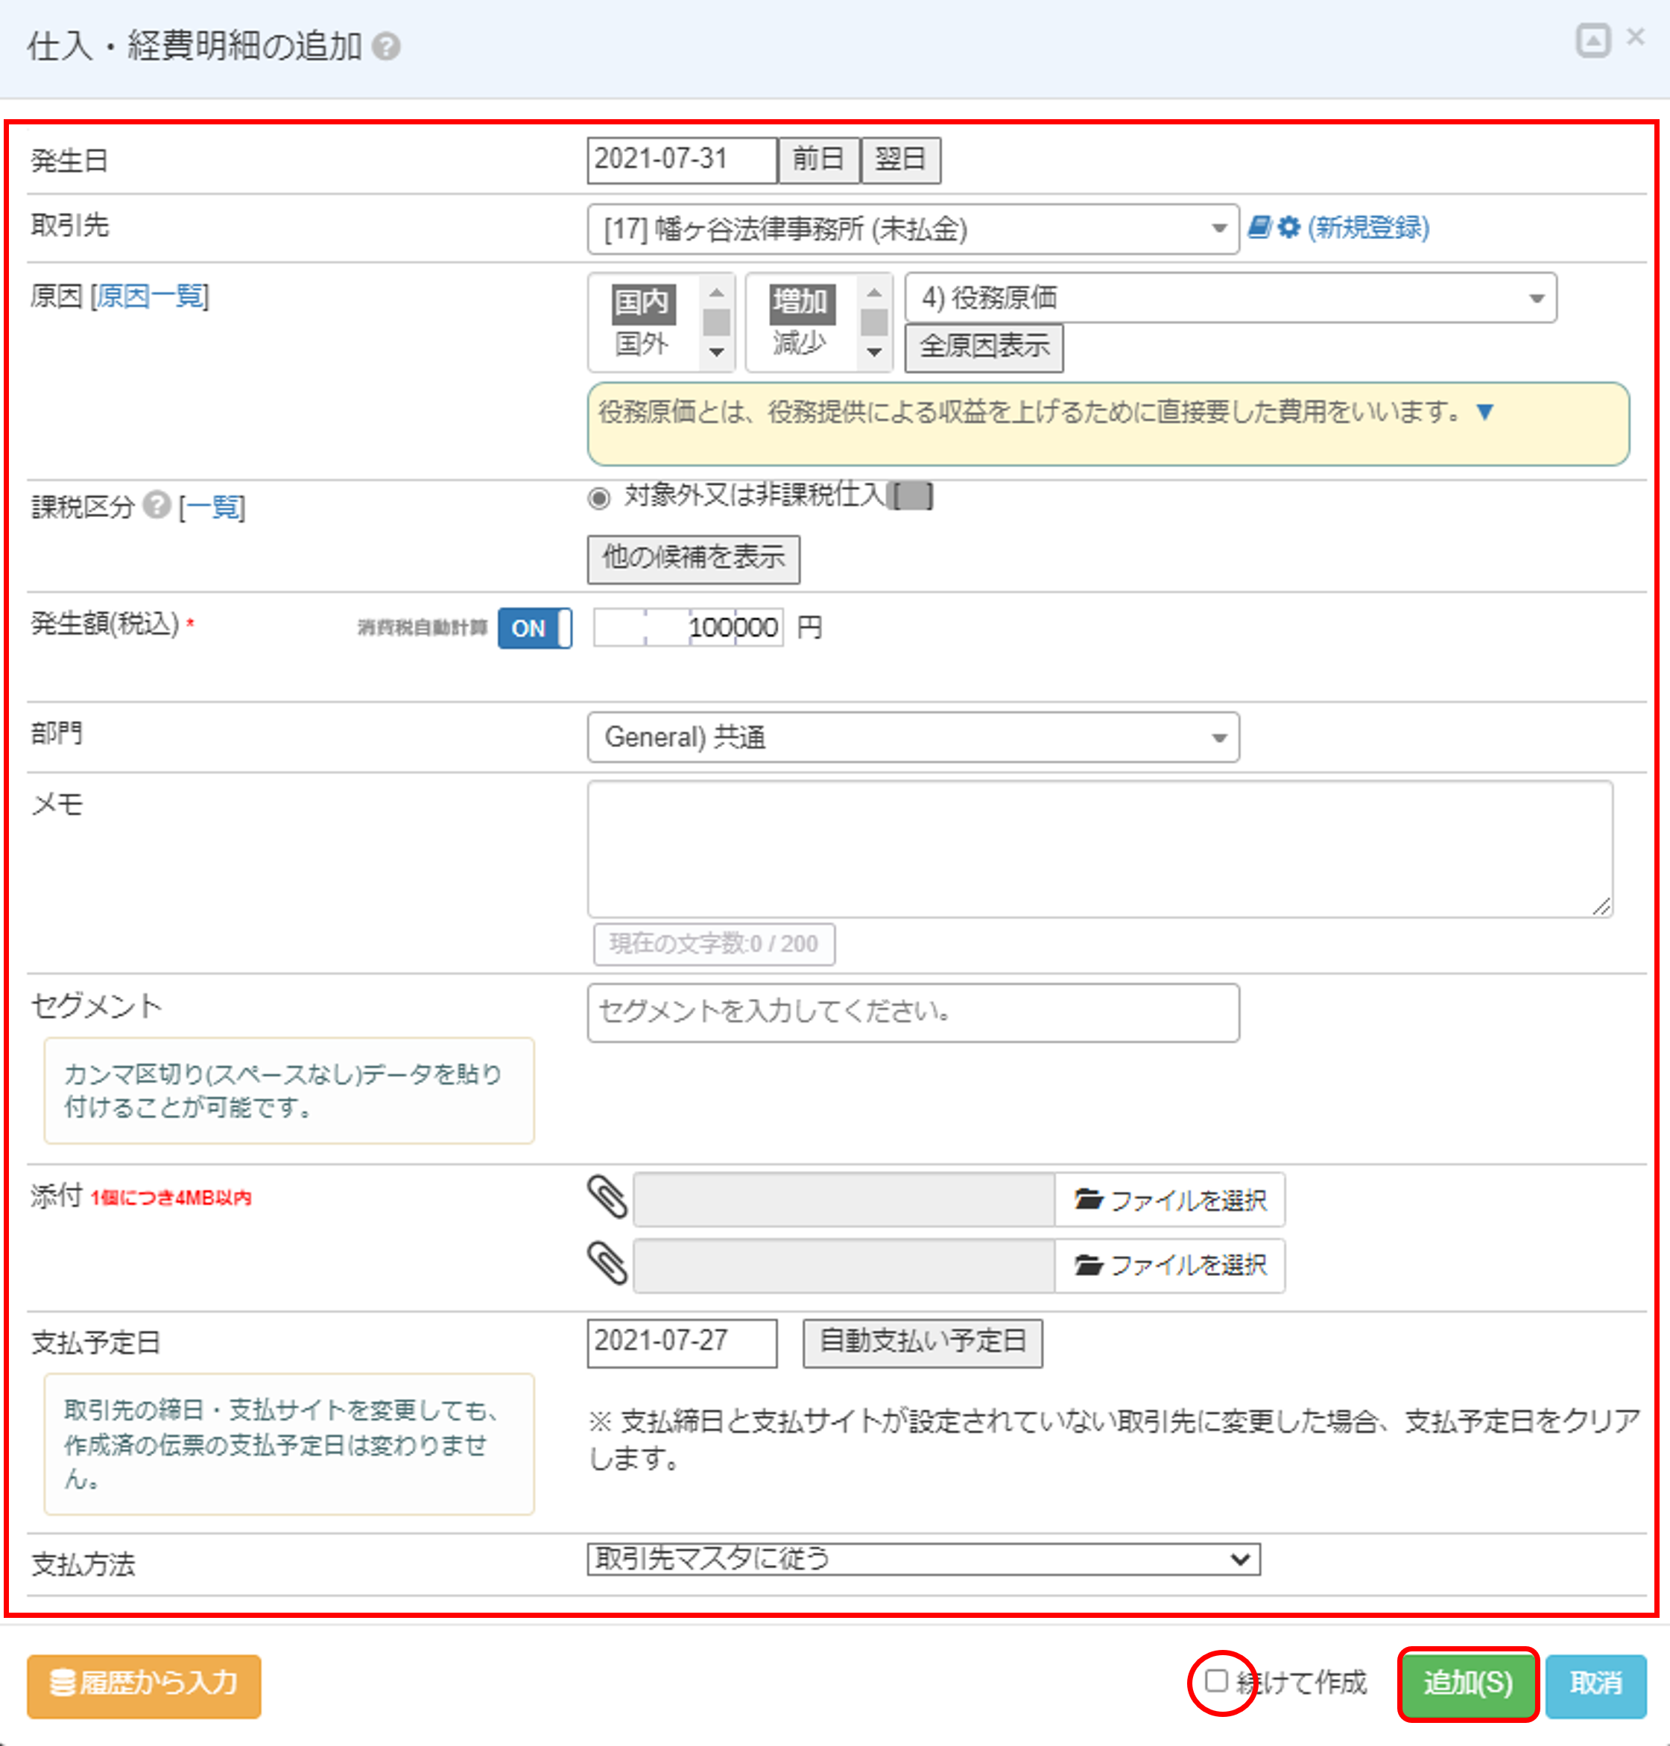This screenshot has height=1746, width=1670.
Task: Click the blue triangle in the 役務原価 description
Action: 1484,411
